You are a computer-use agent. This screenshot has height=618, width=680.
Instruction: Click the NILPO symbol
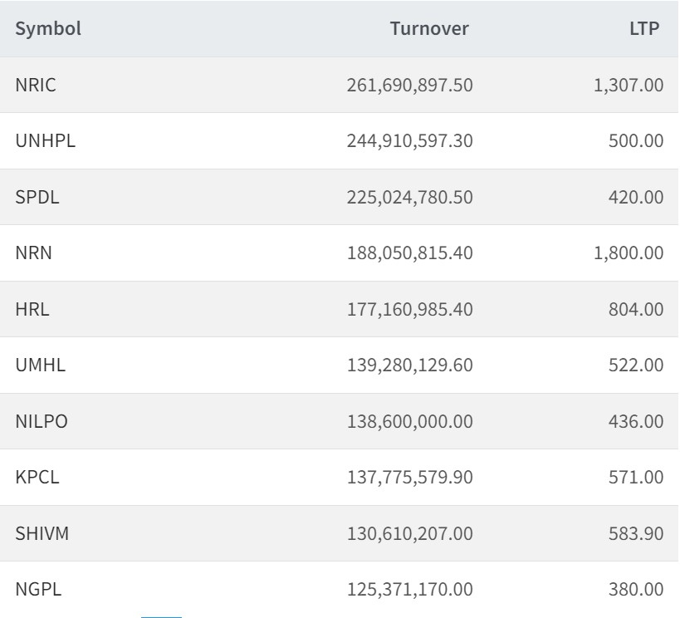tap(42, 422)
